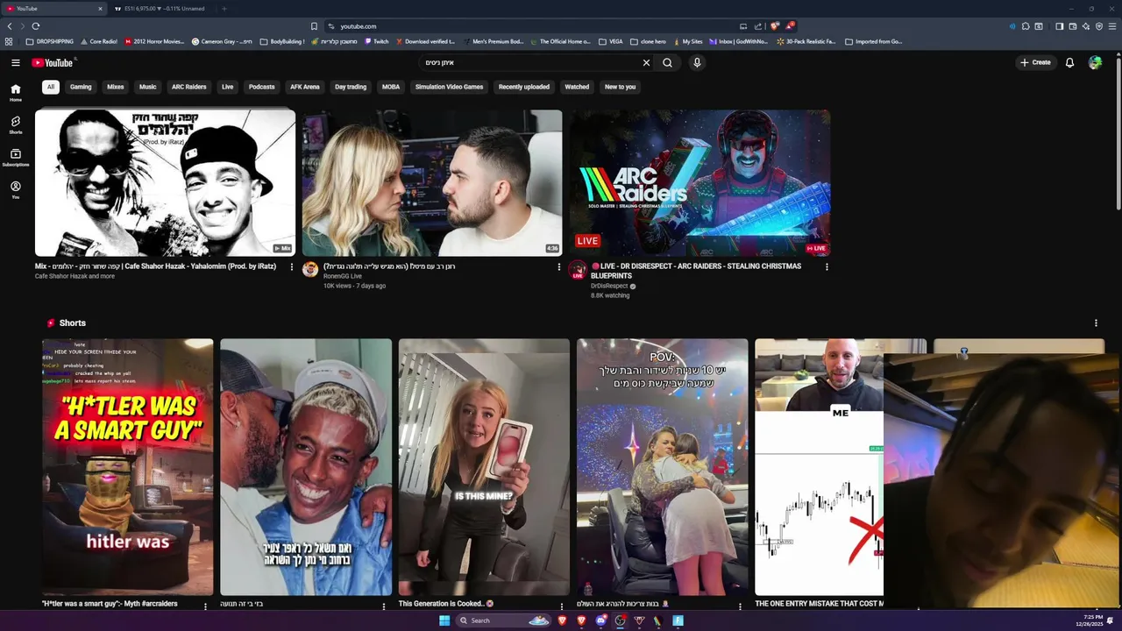Select the All filter chip
1122x631 pixels.
click(51, 87)
